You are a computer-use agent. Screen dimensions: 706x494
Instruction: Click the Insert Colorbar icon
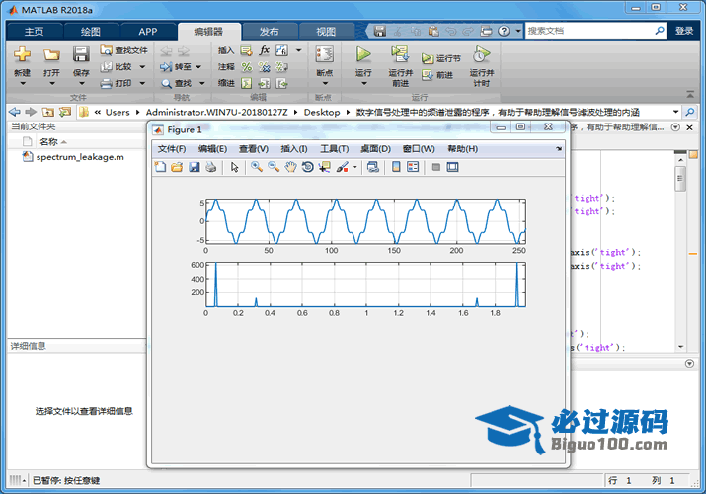(396, 167)
